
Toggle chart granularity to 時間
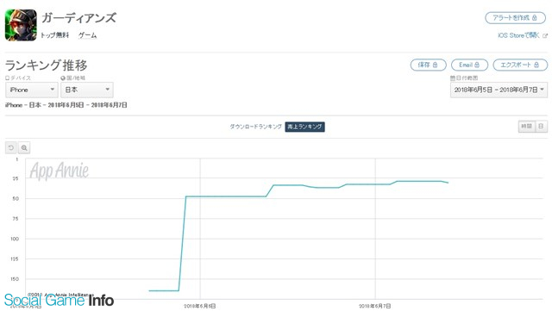(527, 127)
